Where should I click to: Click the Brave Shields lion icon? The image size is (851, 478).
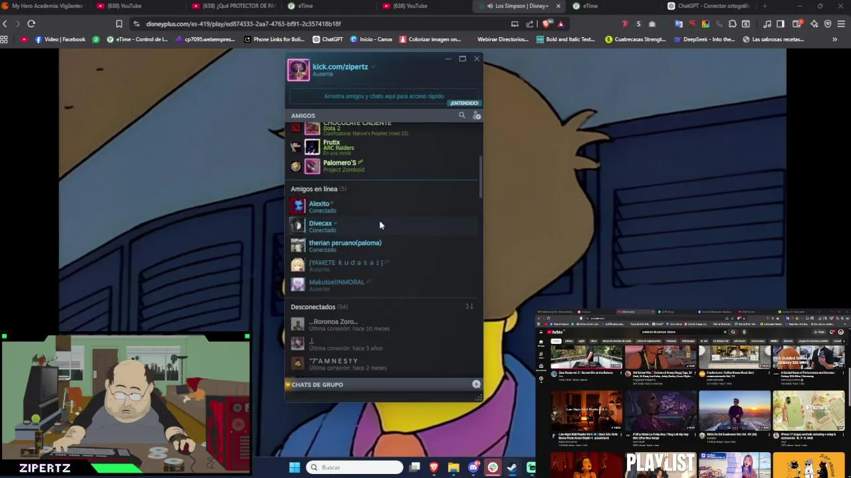click(x=547, y=24)
